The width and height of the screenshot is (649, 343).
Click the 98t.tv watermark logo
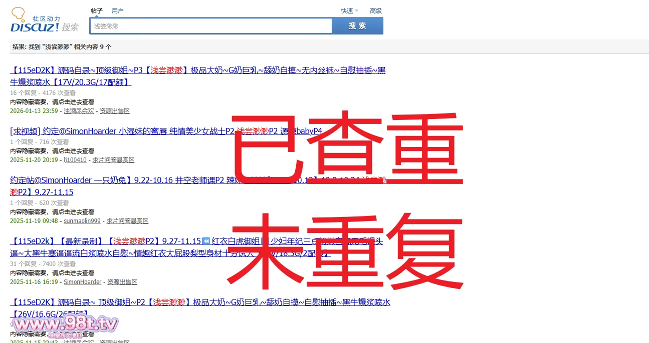point(65,324)
